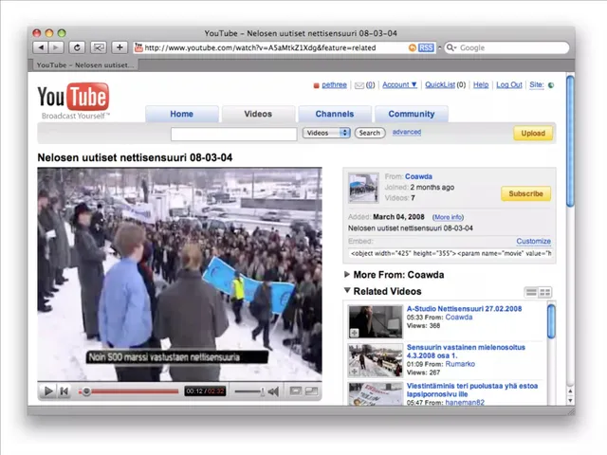This screenshot has width=607, height=455.
Task: Click the Log Out link
Action: pos(509,84)
